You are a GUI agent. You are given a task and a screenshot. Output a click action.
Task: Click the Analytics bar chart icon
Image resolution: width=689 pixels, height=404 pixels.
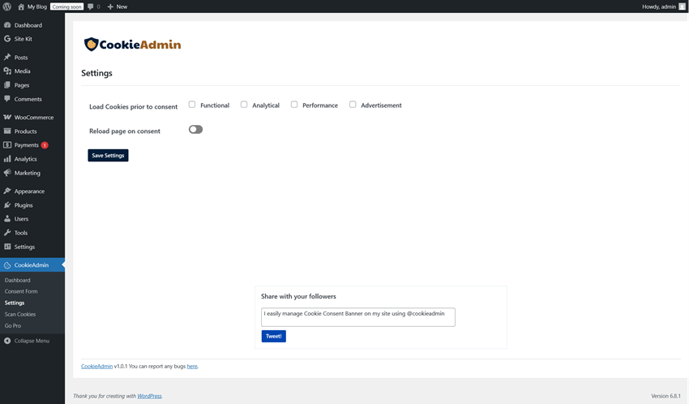pyautogui.click(x=7, y=159)
